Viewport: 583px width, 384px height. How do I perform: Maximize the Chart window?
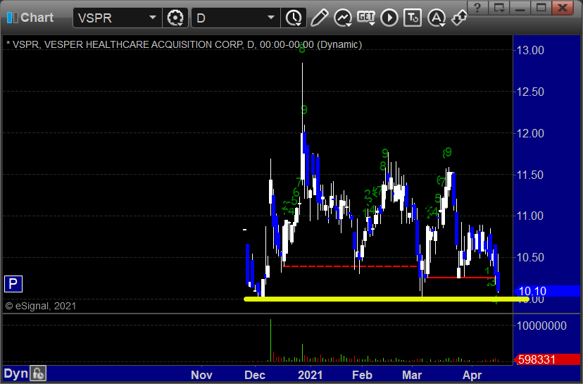point(541,8)
